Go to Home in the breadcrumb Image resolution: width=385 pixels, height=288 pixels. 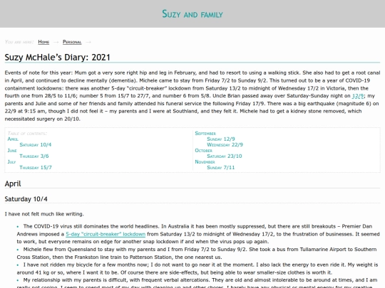(x=43, y=42)
